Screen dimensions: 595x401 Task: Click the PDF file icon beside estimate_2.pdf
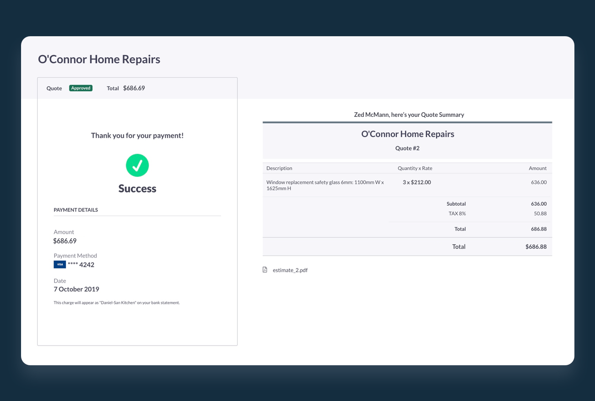pos(265,270)
